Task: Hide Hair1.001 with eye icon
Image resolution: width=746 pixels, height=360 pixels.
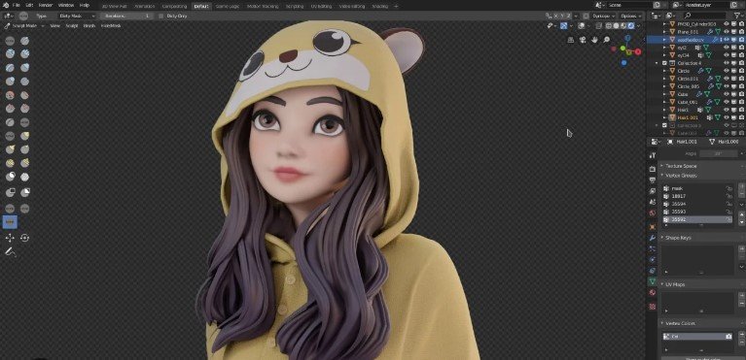Action: click(726, 117)
